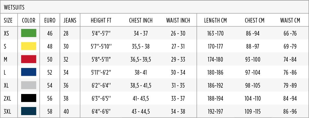Click the red M color swatch

tap(29, 59)
